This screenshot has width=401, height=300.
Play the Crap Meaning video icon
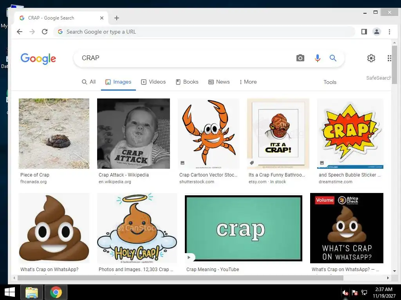click(x=189, y=257)
